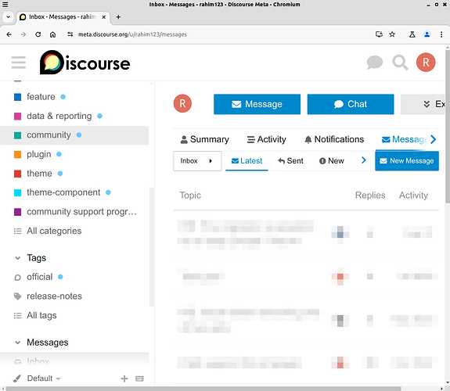Collapse the Tags section
The width and height of the screenshot is (450, 391).
(x=17, y=258)
